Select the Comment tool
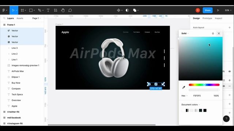Image resolution: width=234 pixels, height=131 pixels. [x=70, y=10]
